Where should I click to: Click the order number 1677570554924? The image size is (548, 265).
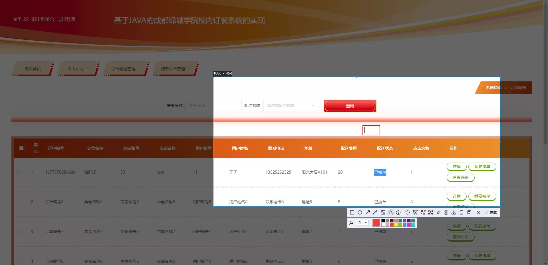pos(60,172)
